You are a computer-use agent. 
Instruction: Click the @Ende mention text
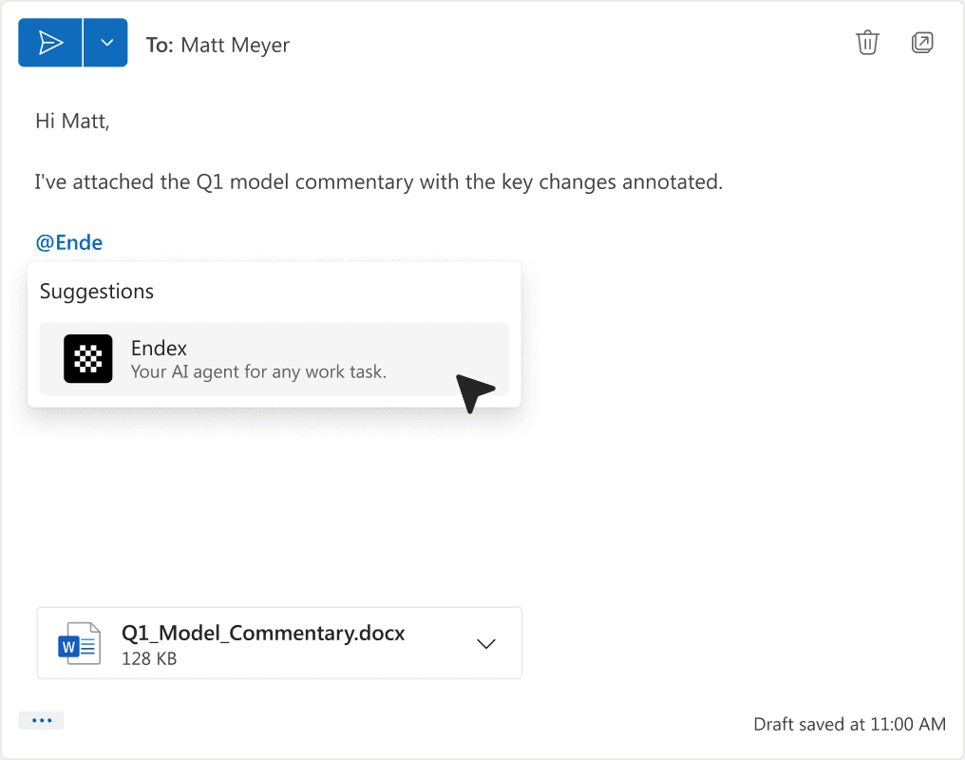[69, 242]
